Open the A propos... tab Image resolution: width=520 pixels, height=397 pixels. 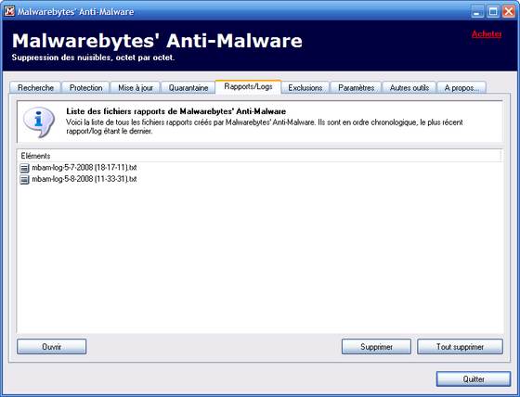pos(461,88)
